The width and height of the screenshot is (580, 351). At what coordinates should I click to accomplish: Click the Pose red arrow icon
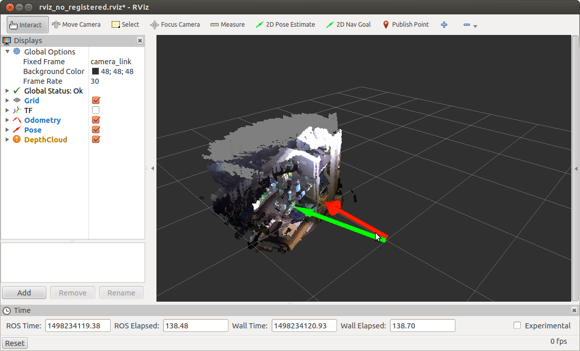[x=16, y=130]
